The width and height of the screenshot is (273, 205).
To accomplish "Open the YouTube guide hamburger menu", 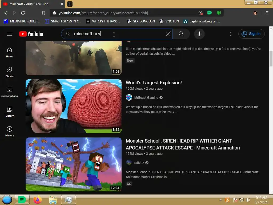I will pos(10,34).
